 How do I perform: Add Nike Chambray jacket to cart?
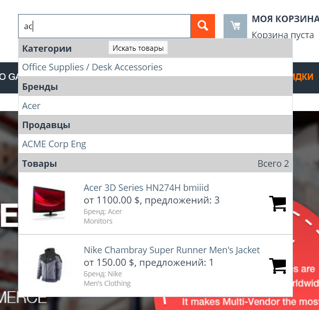click(277, 266)
